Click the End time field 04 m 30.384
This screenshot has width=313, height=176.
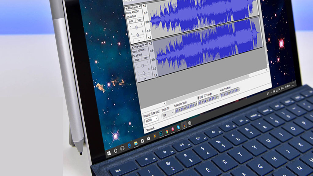[x=208, y=100]
